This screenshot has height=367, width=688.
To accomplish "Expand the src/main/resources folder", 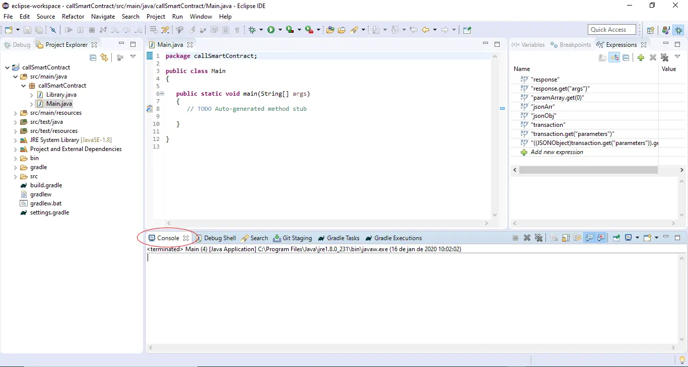I will (15, 113).
